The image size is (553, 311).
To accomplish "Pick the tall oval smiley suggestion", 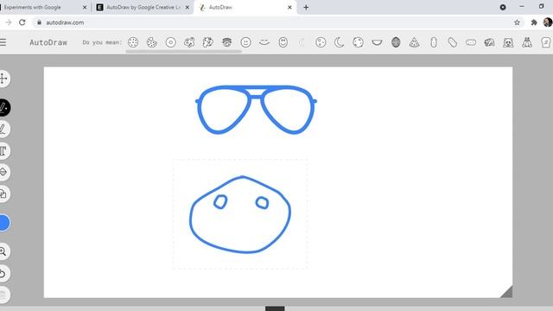I will pyautogui.click(x=283, y=42).
